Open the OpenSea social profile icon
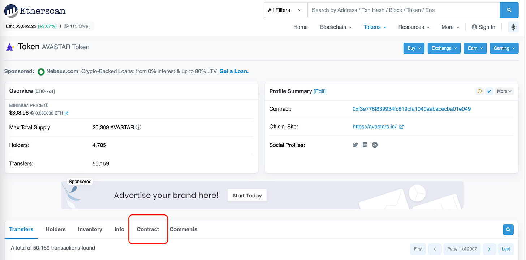 pyautogui.click(x=375, y=145)
